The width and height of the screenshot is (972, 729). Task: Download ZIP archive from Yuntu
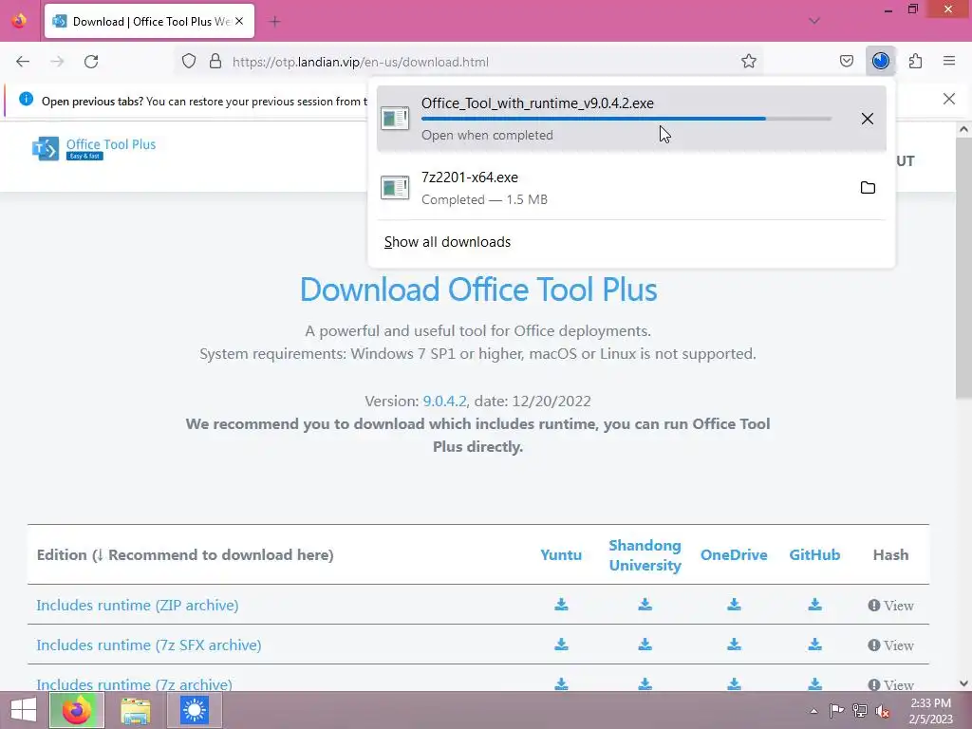coord(561,605)
